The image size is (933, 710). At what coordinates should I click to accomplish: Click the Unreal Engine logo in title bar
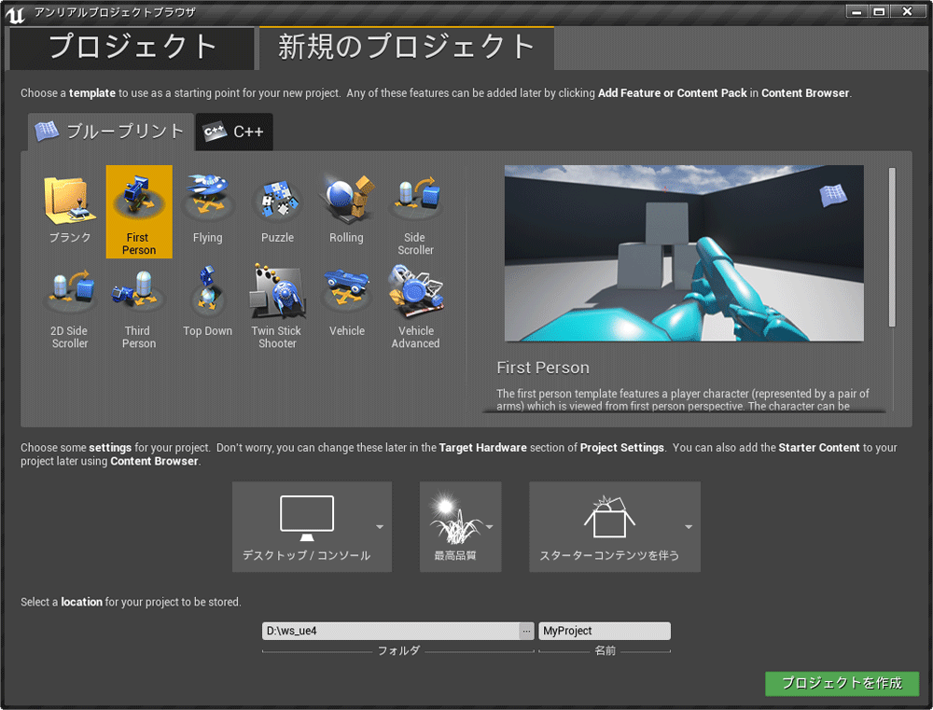click(x=16, y=14)
